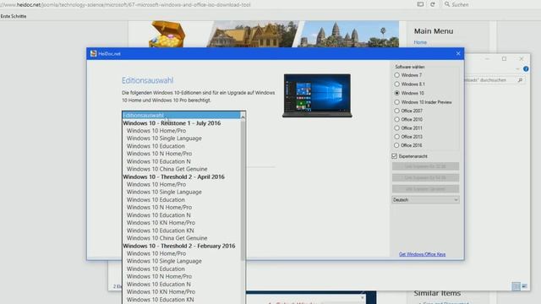The width and height of the screenshot is (541, 304).
Task: Choose Windows 10 Insider Preview option
Action: click(396, 102)
